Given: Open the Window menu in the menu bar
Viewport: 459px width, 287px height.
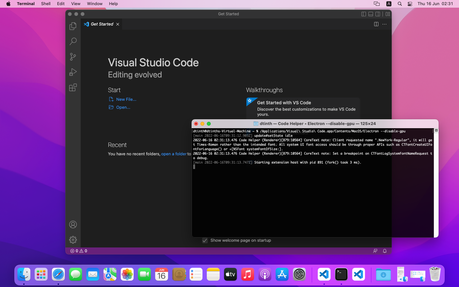Looking at the screenshot, I should [x=95, y=4].
